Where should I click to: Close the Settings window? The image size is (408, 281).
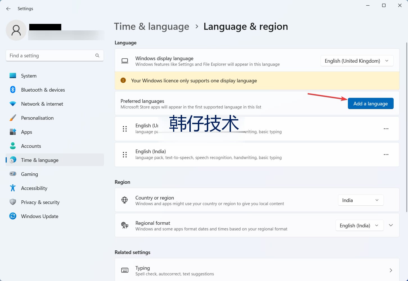tap(400, 5)
